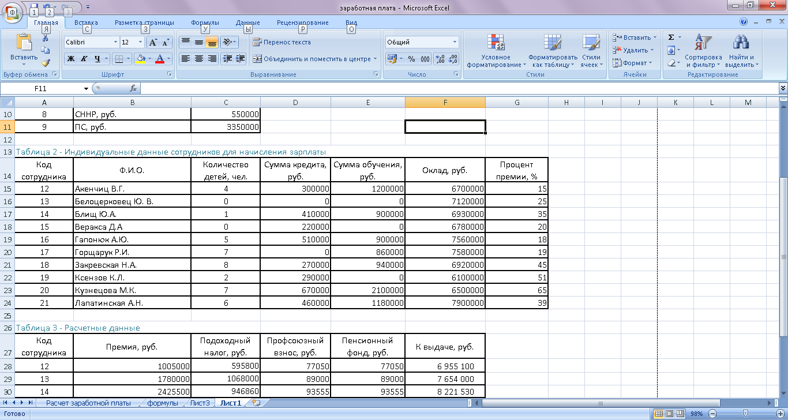
Task: Align text to the top of cell
Action: (185, 42)
